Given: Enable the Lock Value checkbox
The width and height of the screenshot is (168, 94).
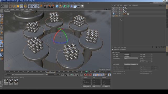Looking at the screenshot, I should tap(152, 56).
